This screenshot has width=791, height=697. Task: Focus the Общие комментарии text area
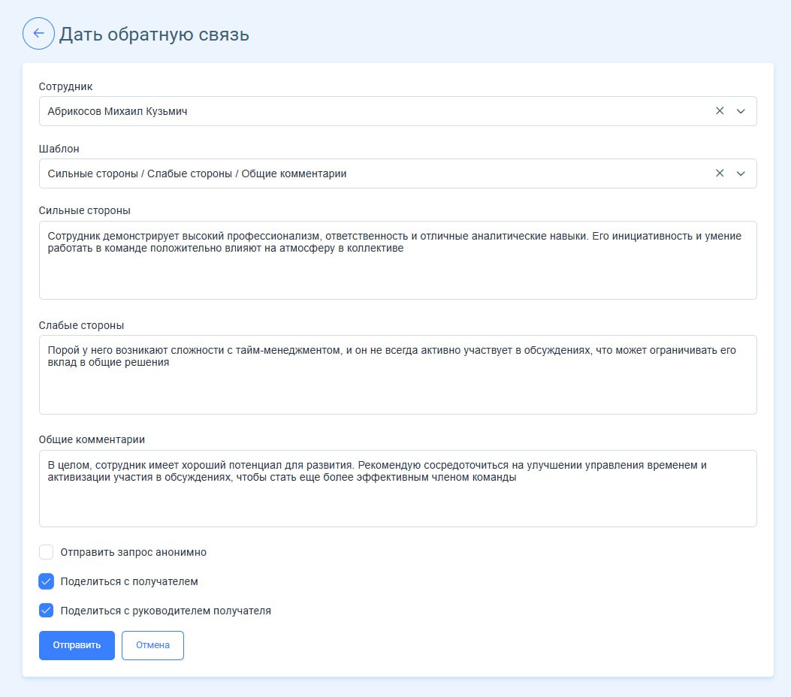(x=397, y=489)
